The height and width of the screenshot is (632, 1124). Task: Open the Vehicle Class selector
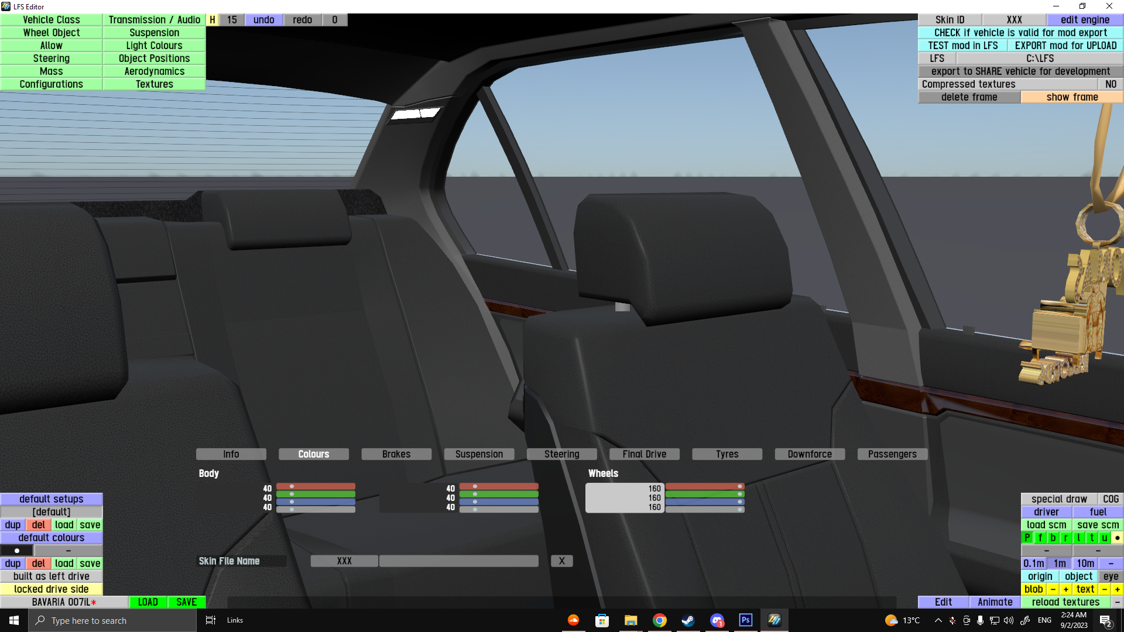tap(52, 20)
